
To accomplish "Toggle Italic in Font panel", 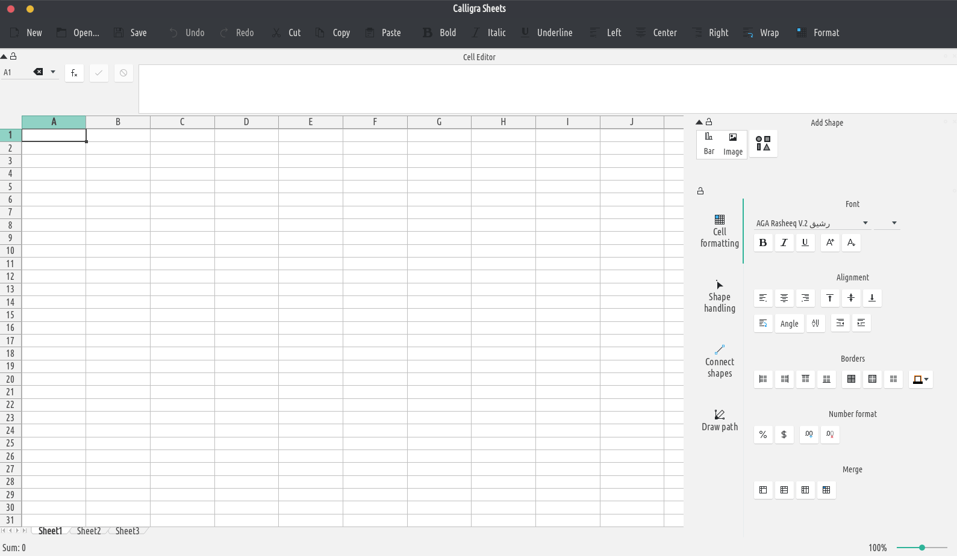I will (x=784, y=242).
